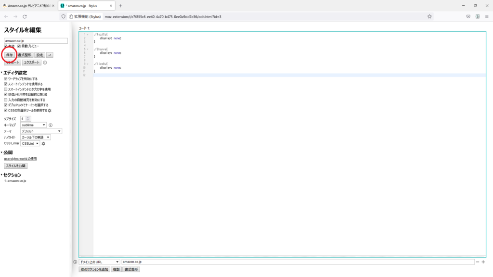Open the info icon next to キーマップ
The height and width of the screenshot is (277, 493).
point(51,125)
